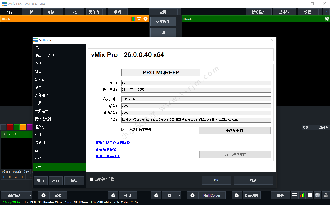330x205 pixels.
Task: Select the 关于 settings tab
Action: point(59,167)
